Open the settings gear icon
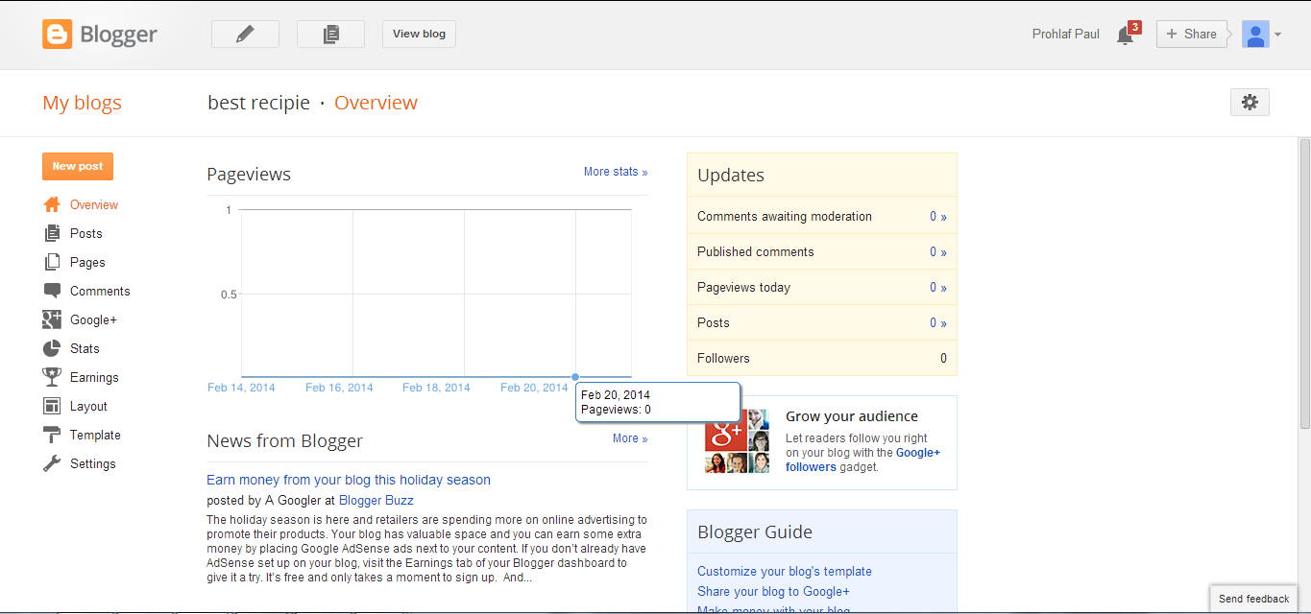 click(x=1250, y=103)
